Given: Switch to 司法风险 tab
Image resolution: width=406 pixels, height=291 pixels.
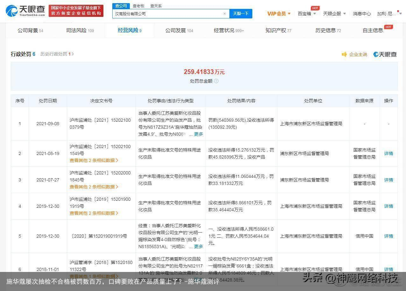Looking at the screenshot, I should click(80, 30).
